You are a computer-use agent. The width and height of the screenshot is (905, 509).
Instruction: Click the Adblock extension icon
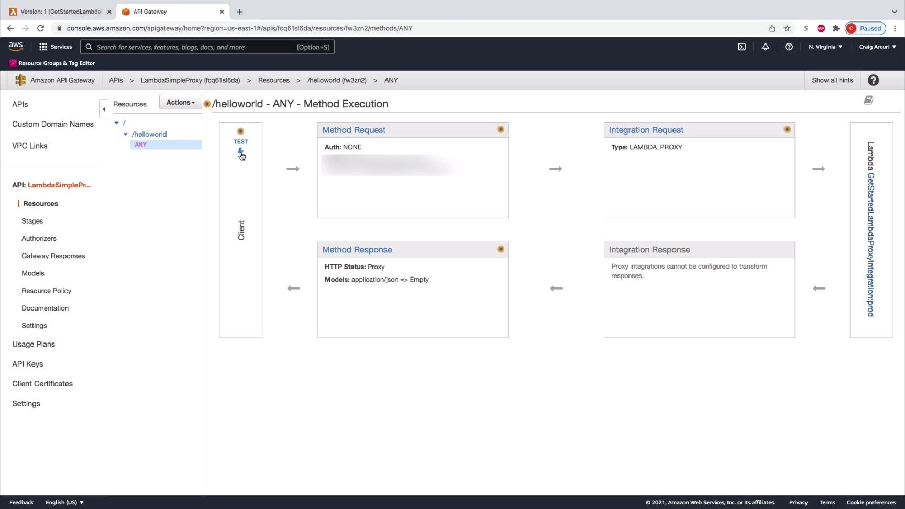pyautogui.click(x=821, y=28)
